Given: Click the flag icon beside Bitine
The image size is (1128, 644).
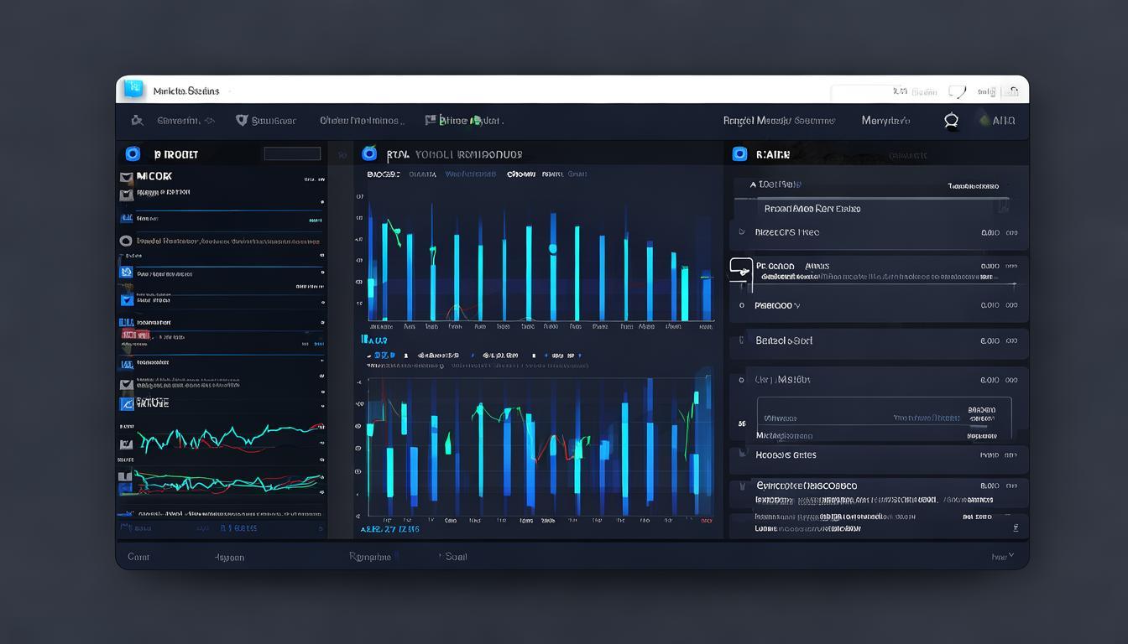Looking at the screenshot, I should [431, 121].
